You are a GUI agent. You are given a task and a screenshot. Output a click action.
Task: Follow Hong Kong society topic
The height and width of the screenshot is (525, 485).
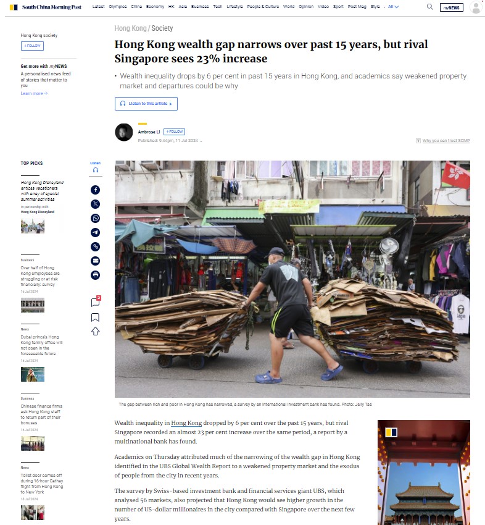[x=32, y=46]
